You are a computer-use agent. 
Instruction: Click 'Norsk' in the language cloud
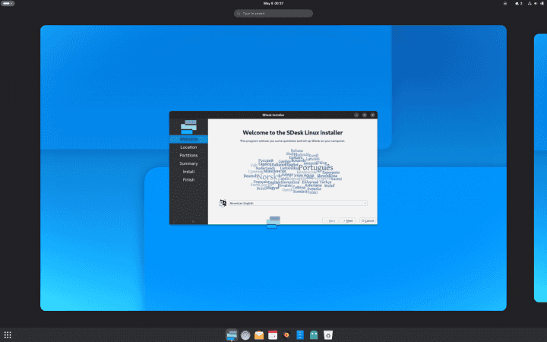point(268,177)
